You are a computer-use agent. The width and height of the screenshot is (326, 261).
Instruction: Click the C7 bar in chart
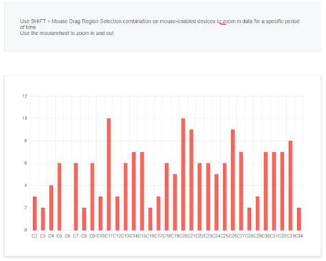(x=76, y=196)
